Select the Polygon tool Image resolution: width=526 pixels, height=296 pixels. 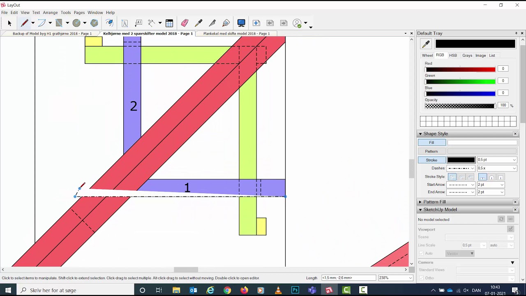94,23
